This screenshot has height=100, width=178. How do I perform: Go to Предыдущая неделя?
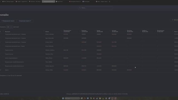8,21
